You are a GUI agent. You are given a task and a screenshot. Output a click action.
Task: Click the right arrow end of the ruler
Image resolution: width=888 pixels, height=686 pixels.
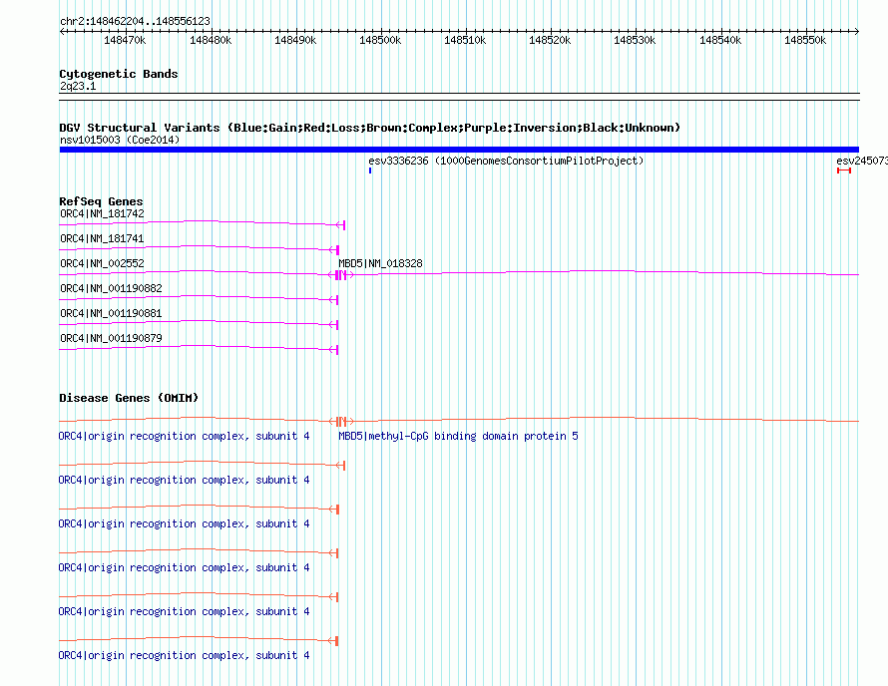pos(856,32)
